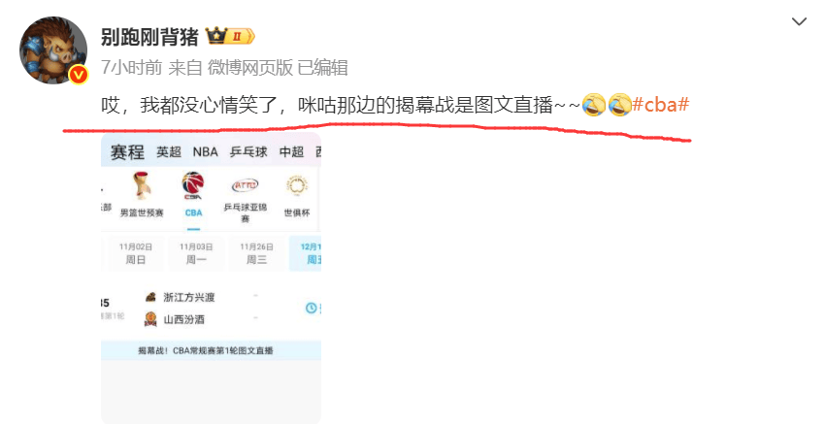Open the username 别跑刚背猪 link
The height and width of the screenshot is (424, 825).
tap(149, 37)
